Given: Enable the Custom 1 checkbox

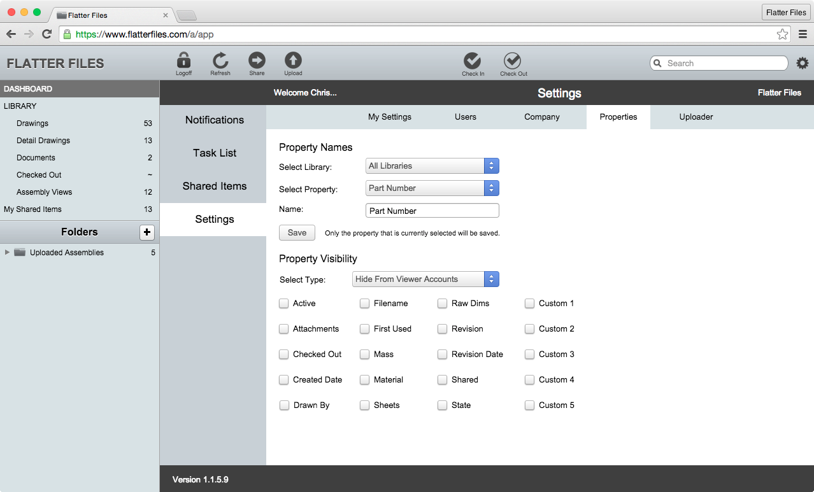Looking at the screenshot, I should [x=529, y=304].
